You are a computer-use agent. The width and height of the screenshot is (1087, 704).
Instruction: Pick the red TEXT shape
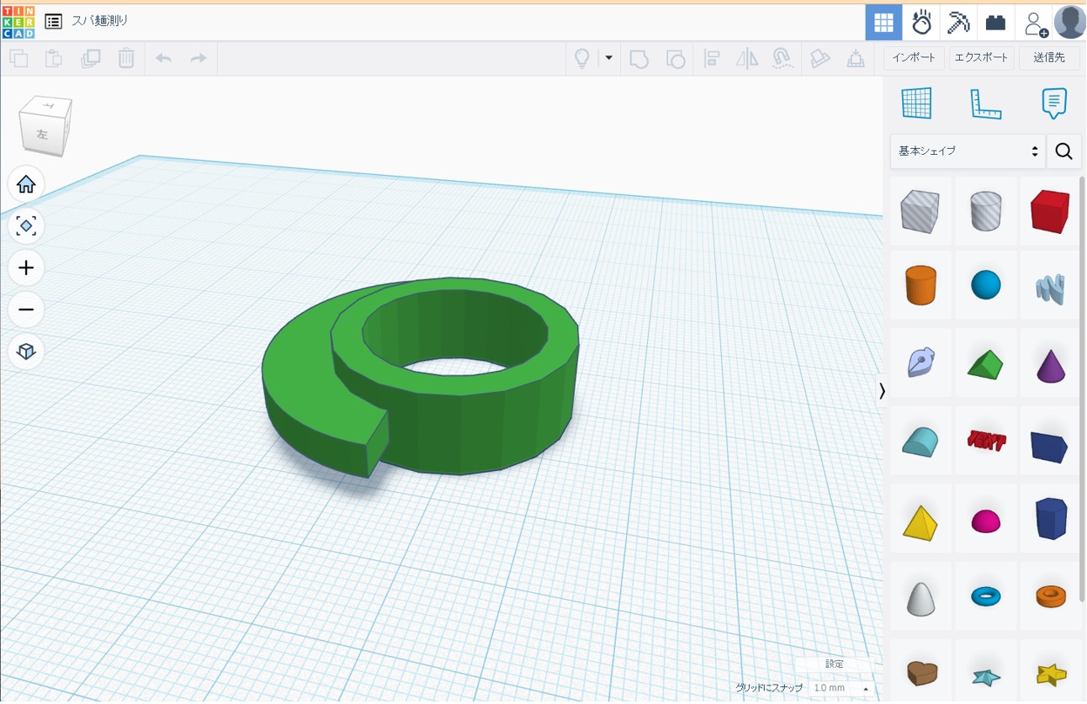click(985, 441)
